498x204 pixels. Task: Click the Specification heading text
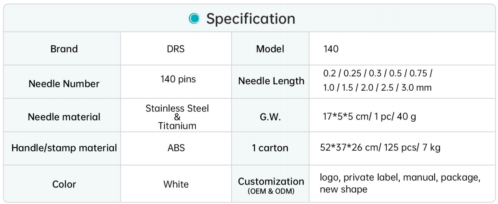point(251,19)
